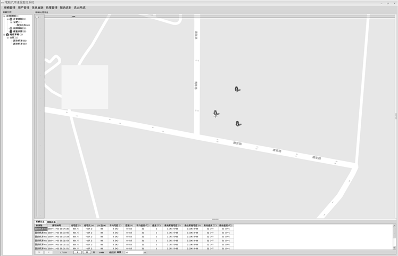Image resolution: width=398 pixels, height=256 pixels.
Task: Click the light square block on the map
Action: [x=85, y=87]
